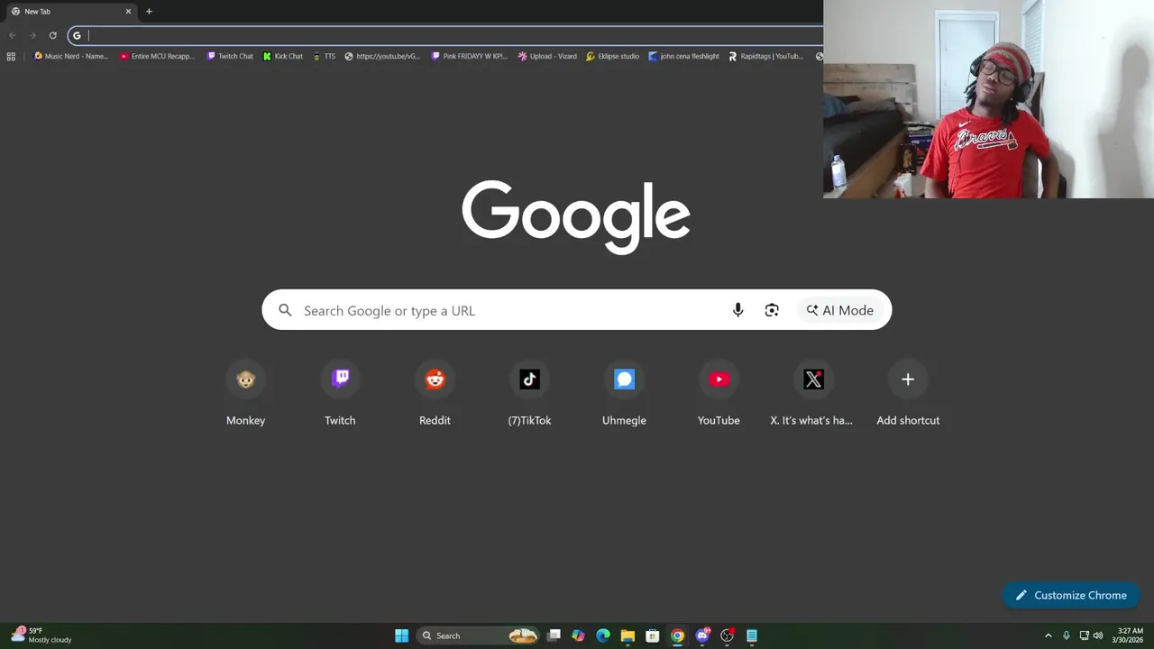
Task: Click the reload page button
Action: click(52, 35)
